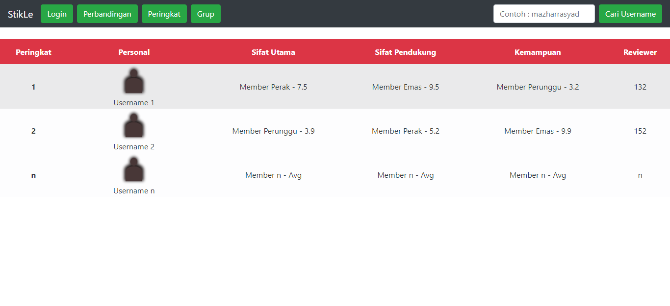Click the avatar for Username 1
This screenshot has height=306, width=670.
click(134, 81)
